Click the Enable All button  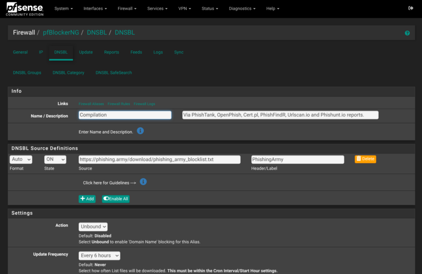(x=115, y=199)
